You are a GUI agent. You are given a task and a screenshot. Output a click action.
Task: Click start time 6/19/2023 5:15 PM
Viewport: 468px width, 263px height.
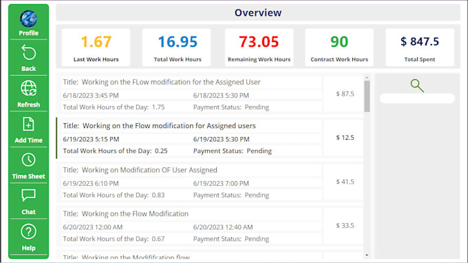[91, 139]
